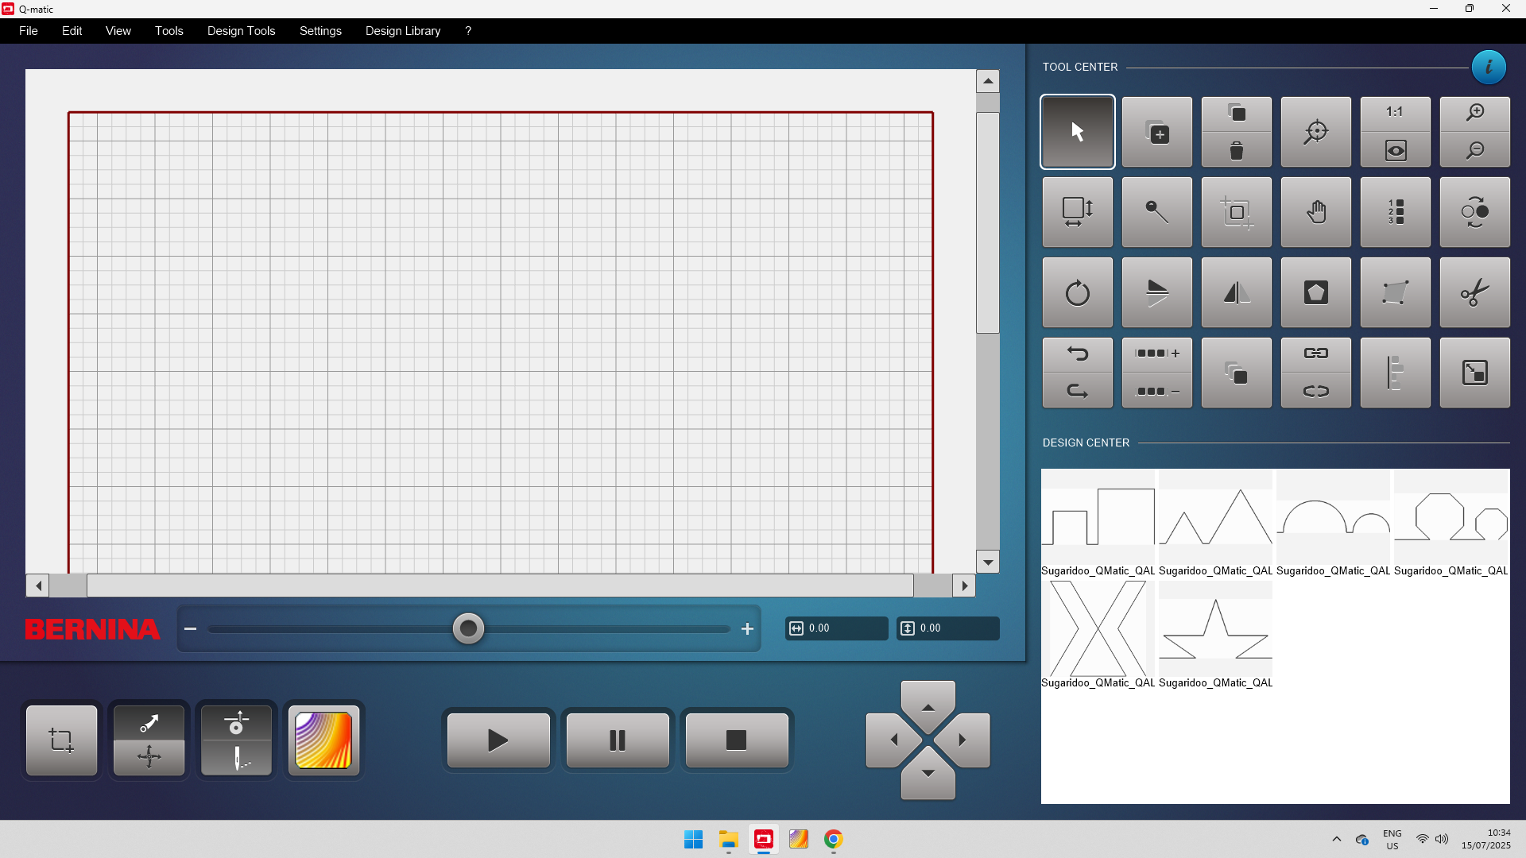
Task: Choose the hand pan tool
Action: click(x=1315, y=212)
